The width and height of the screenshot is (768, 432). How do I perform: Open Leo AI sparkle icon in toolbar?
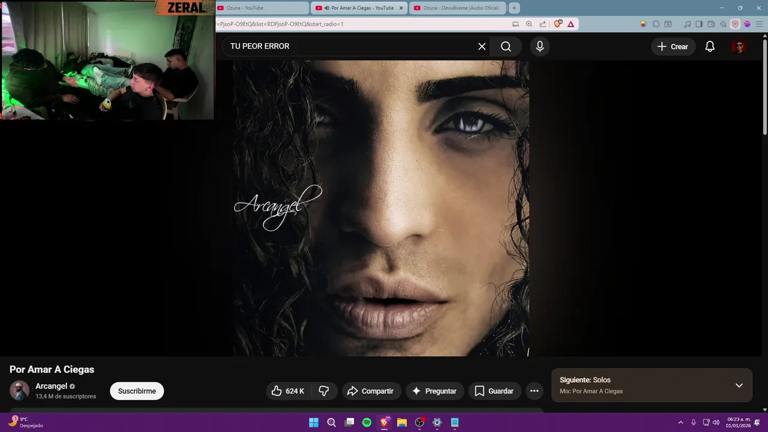pyautogui.click(x=723, y=24)
